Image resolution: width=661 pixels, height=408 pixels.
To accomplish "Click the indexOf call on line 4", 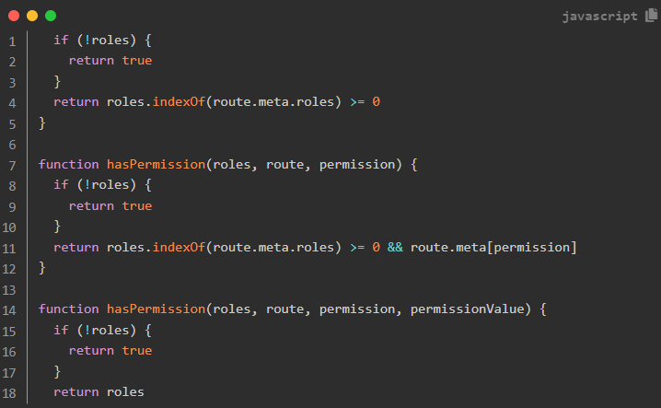I will pyautogui.click(x=179, y=101).
